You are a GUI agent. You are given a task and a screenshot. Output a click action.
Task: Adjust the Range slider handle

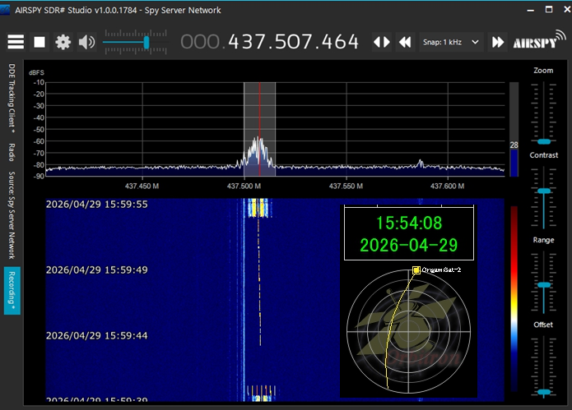543,285
